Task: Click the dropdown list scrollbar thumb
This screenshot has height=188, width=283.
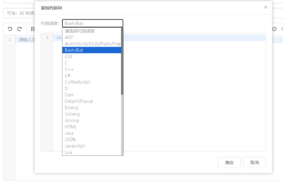Action: [x=122, y=61]
